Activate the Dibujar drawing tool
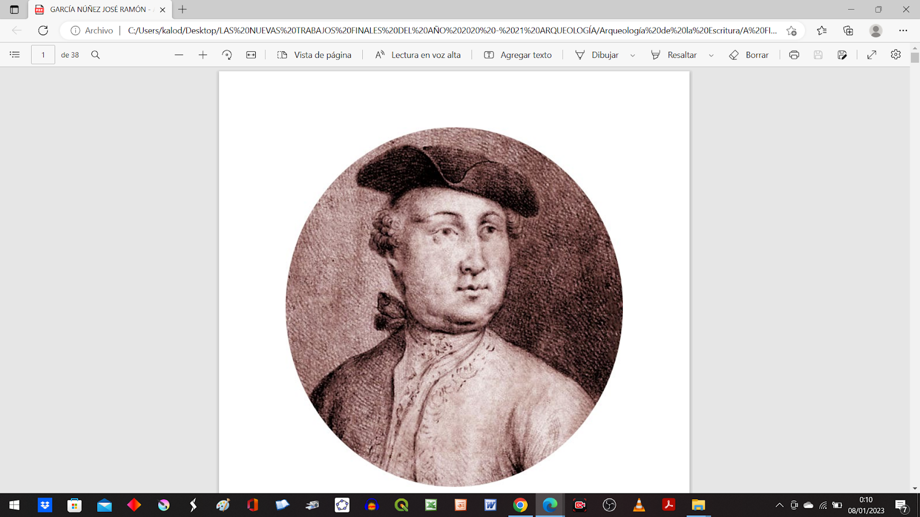This screenshot has width=920, height=517. [x=597, y=55]
